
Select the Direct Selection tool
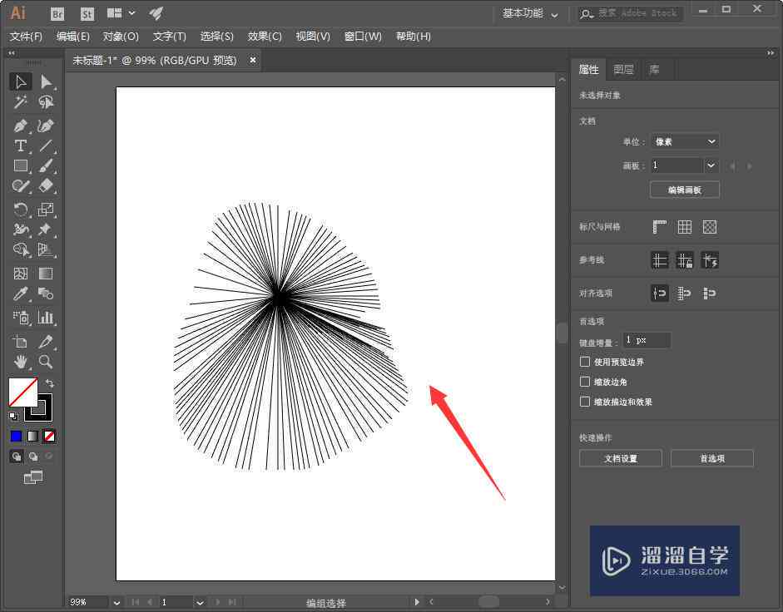click(x=46, y=81)
